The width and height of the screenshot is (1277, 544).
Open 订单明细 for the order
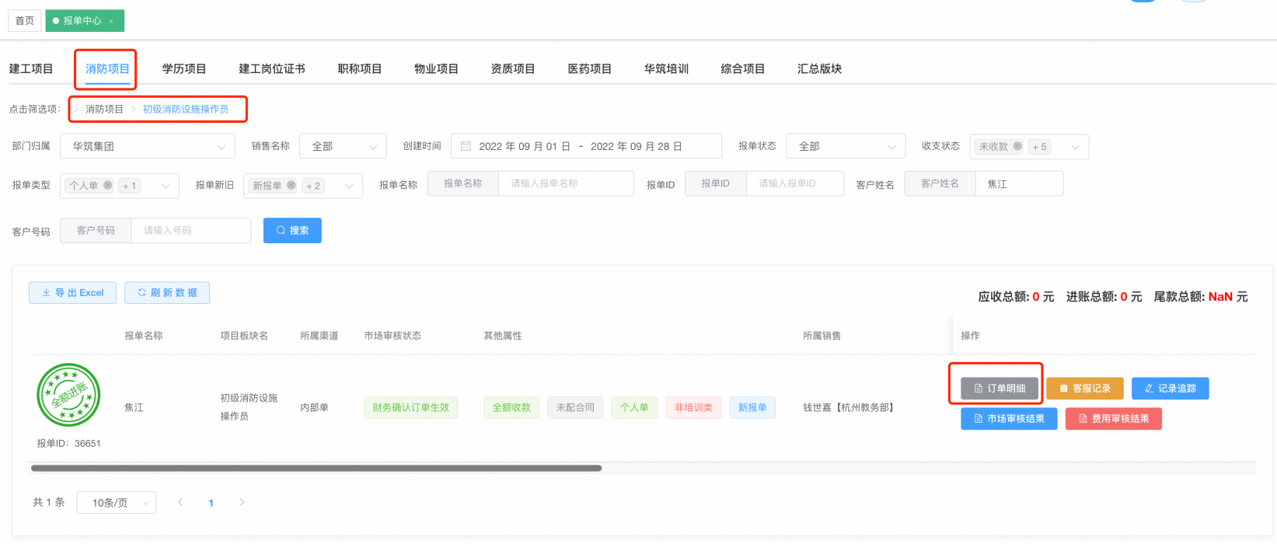999,388
